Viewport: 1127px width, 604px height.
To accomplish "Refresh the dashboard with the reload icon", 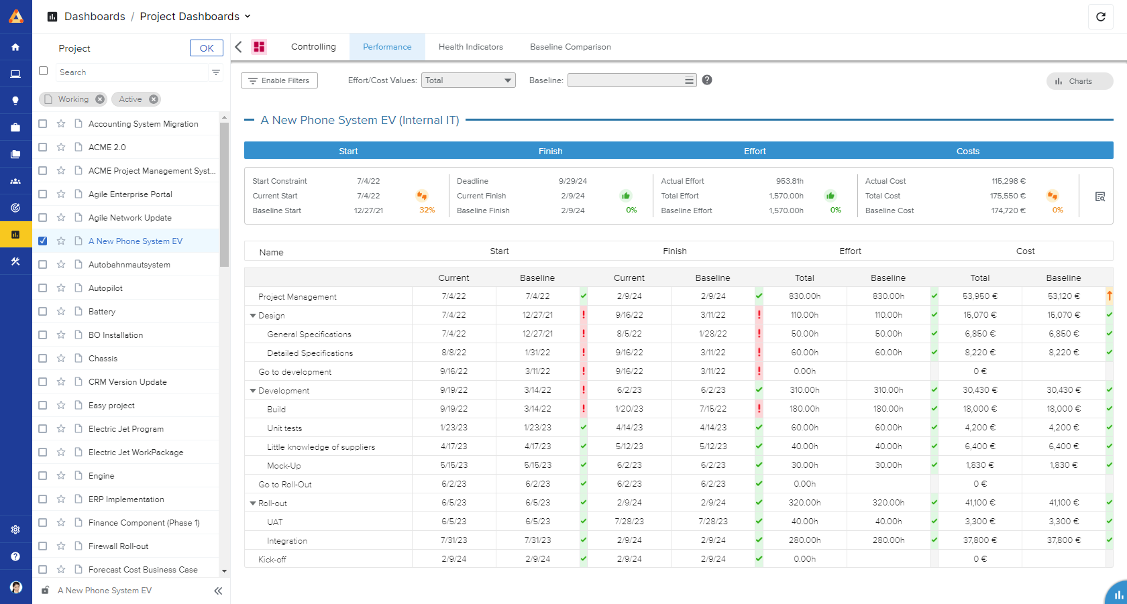I will [1101, 17].
